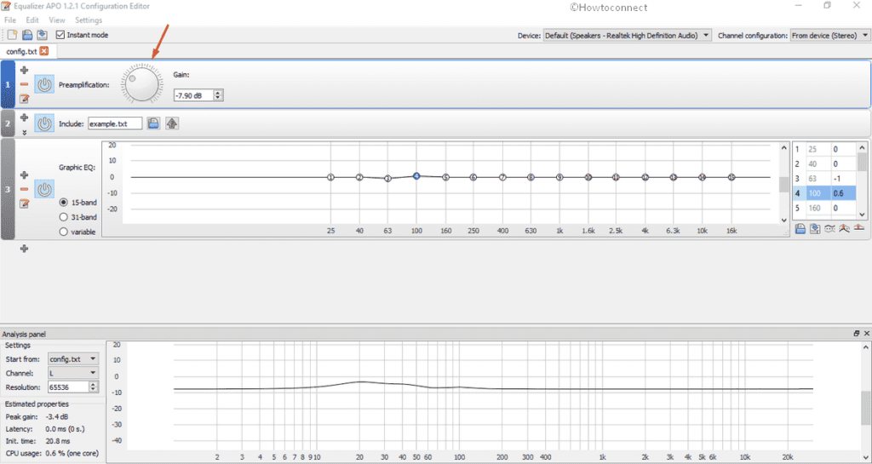Click the edit icon in Graphic EQ row

tap(24, 203)
